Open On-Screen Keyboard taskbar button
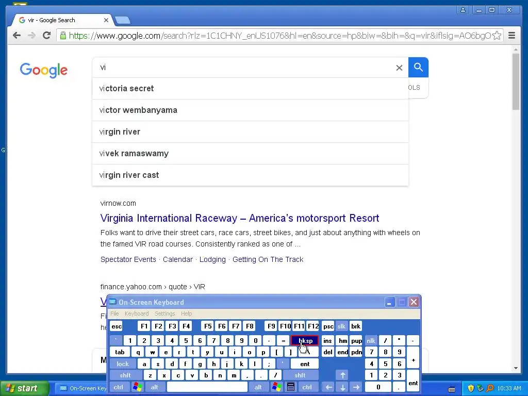 click(81, 388)
